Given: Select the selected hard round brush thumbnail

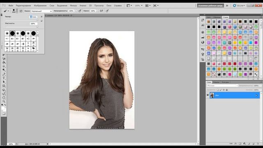Looking at the screenshot, I should [12, 33].
